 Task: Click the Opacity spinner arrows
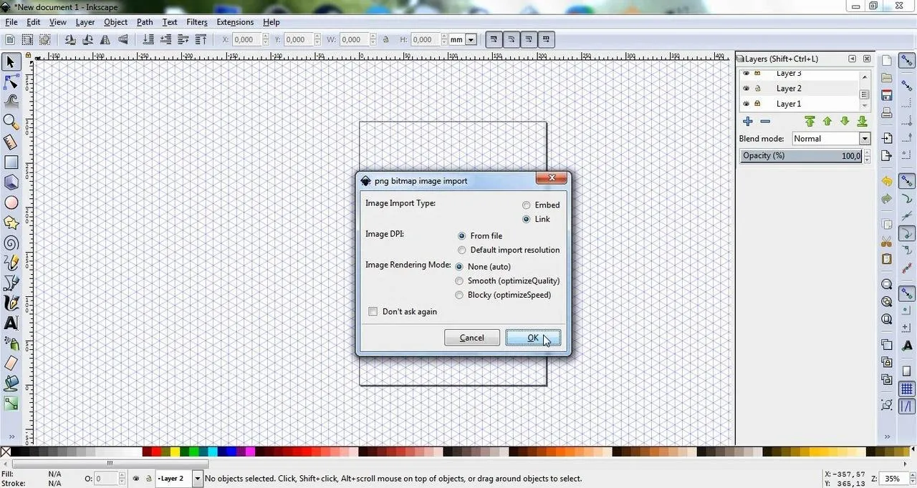coord(867,156)
